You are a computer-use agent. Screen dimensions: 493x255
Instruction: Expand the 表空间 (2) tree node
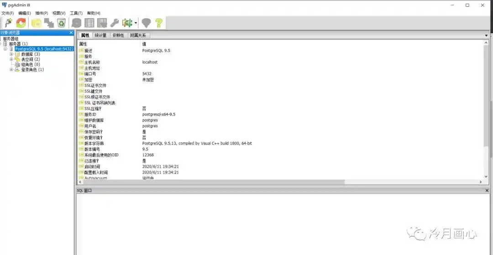[x=11, y=59]
